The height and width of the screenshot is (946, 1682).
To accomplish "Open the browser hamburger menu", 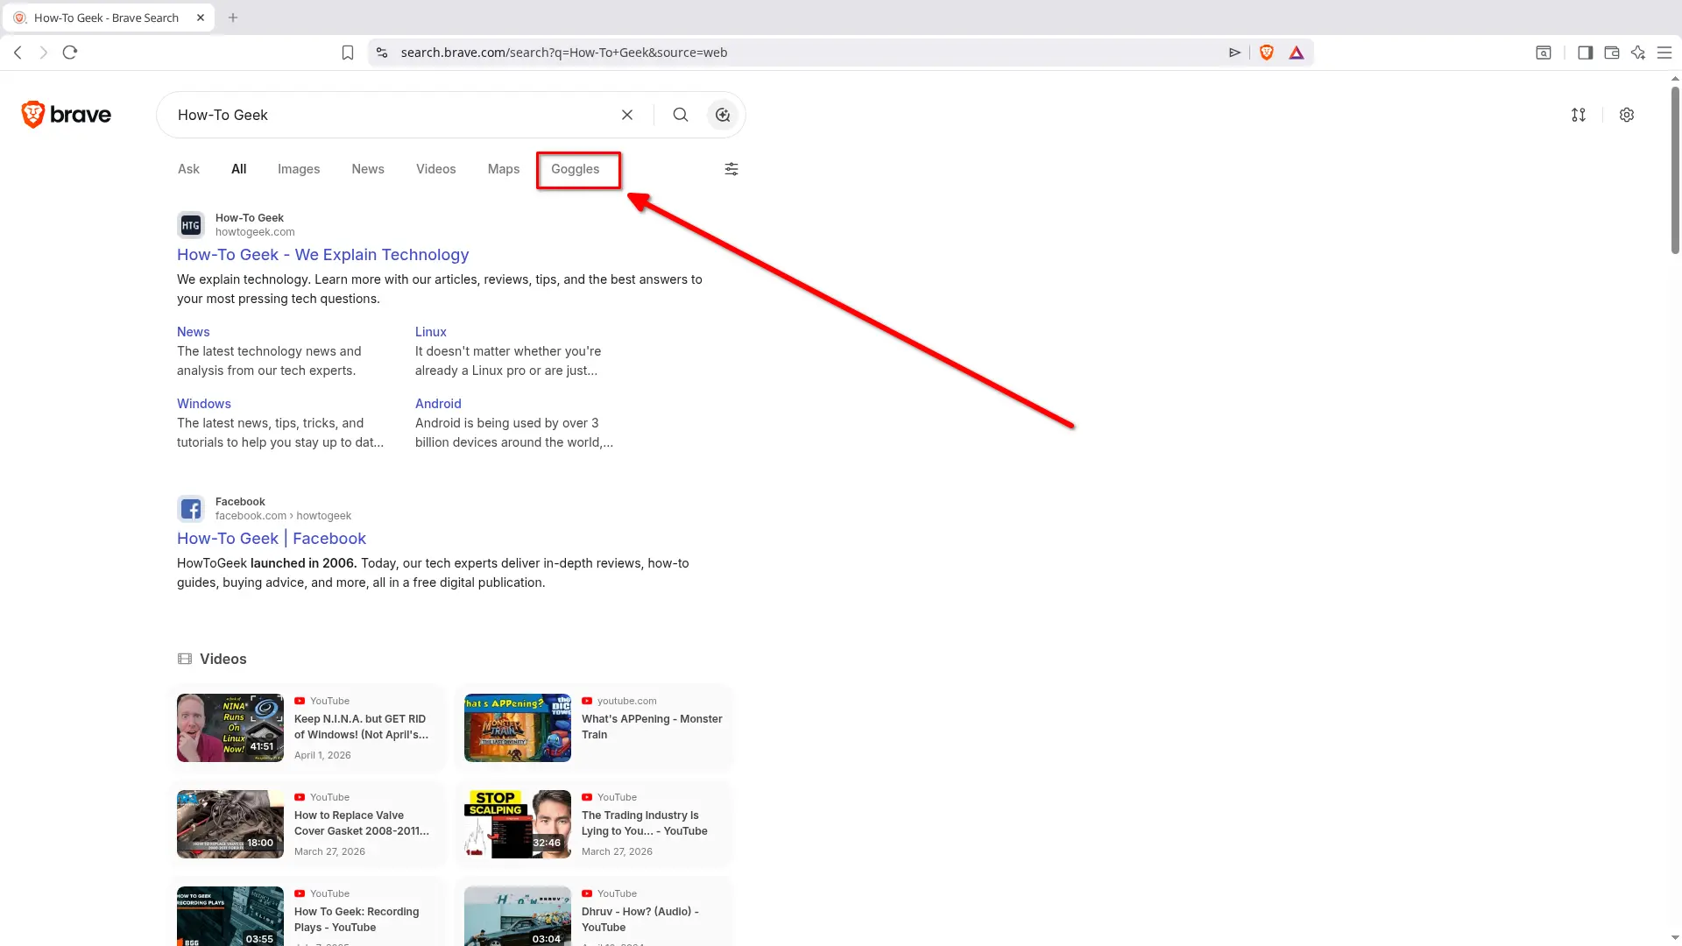I will click(1664, 53).
